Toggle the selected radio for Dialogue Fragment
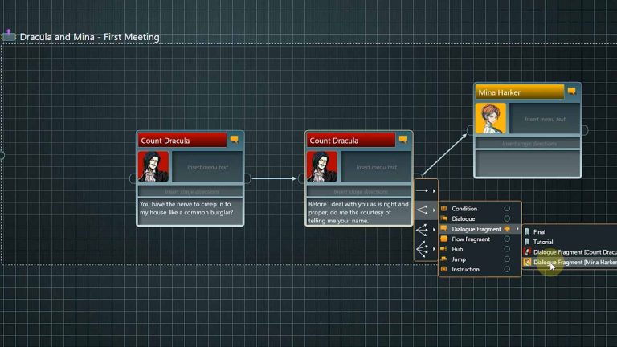Screen dimensions: 617x347 click(507, 229)
